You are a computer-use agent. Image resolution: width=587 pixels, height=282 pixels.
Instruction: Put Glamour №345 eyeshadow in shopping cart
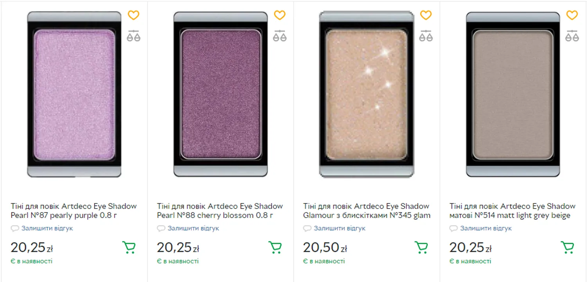(x=421, y=247)
